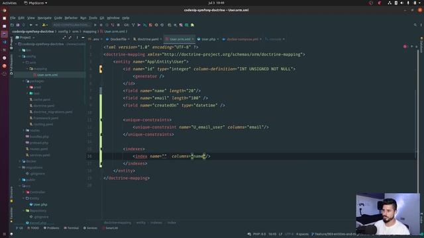Viewport: 424px width, 238px height.
Task: Click the Synchronize/reload icon in the toolbar
Action: (x=24, y=25)
